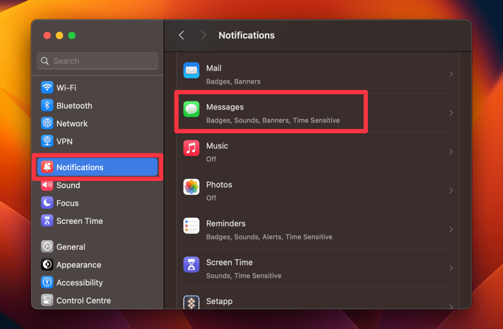The width and height of the screenshot is (503, 329).
Task: Open Control Centre settings
Action: [x=83, y=300]
